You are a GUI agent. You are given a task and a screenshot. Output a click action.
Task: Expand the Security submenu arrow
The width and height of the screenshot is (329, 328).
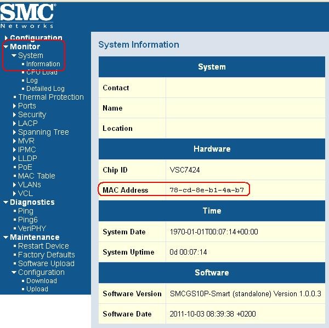tap(14, 114)
